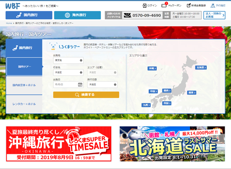Select 北海道 on the area map
Screen dimensions: 231x169
point(201,67)
